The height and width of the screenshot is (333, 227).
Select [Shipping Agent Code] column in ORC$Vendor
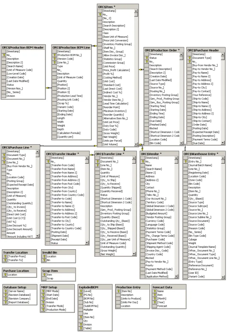tap(158, 247)
